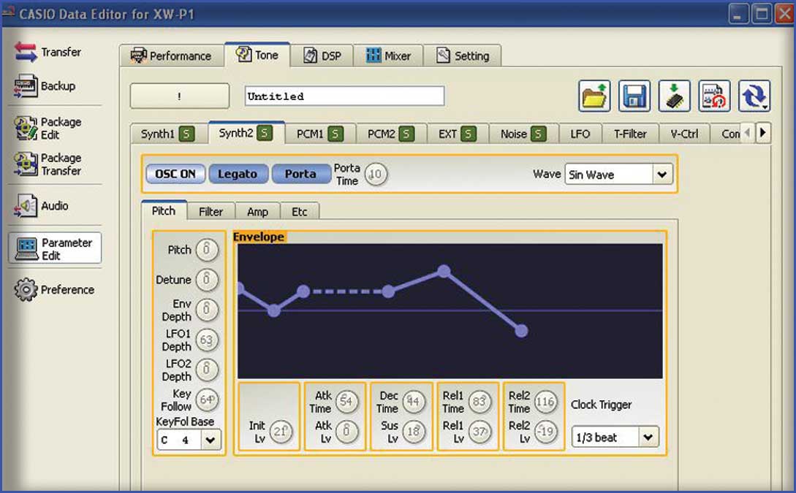
Task: Switch to the Setting tab
Action: click(x=463, y=56)
